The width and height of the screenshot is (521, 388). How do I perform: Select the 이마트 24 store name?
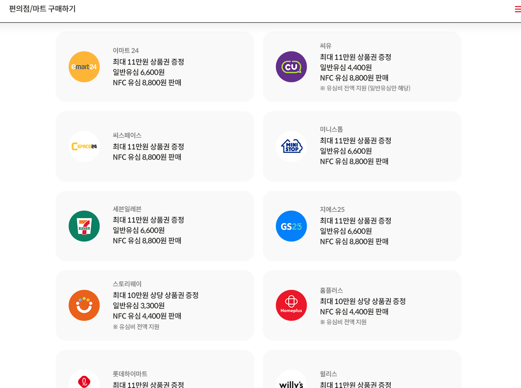pyautogui.click(x=126, y=50)
